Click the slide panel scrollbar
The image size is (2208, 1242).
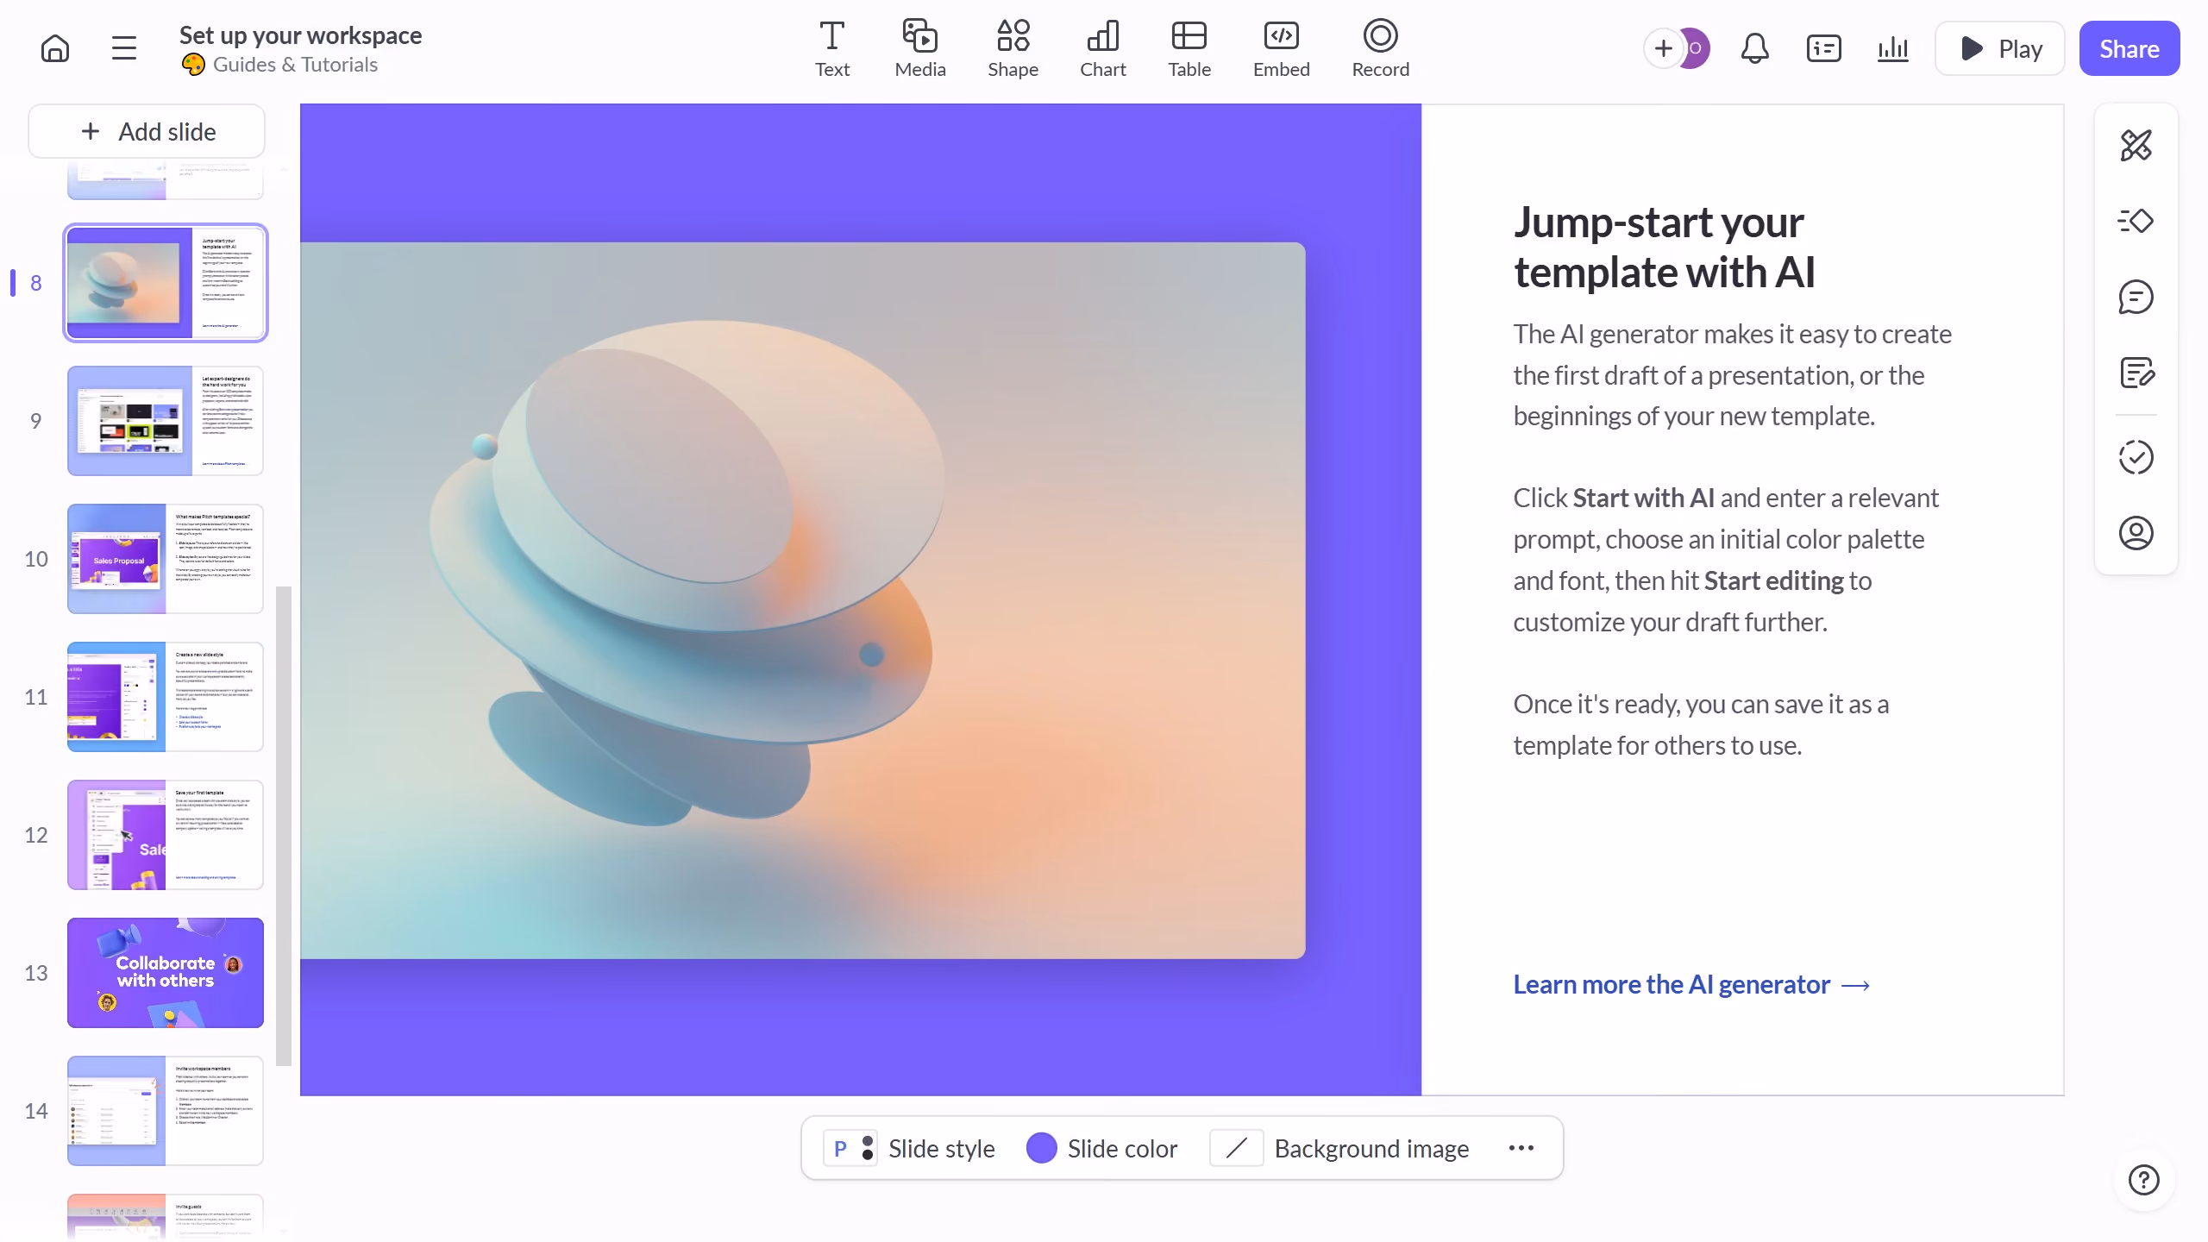[284, 826]
